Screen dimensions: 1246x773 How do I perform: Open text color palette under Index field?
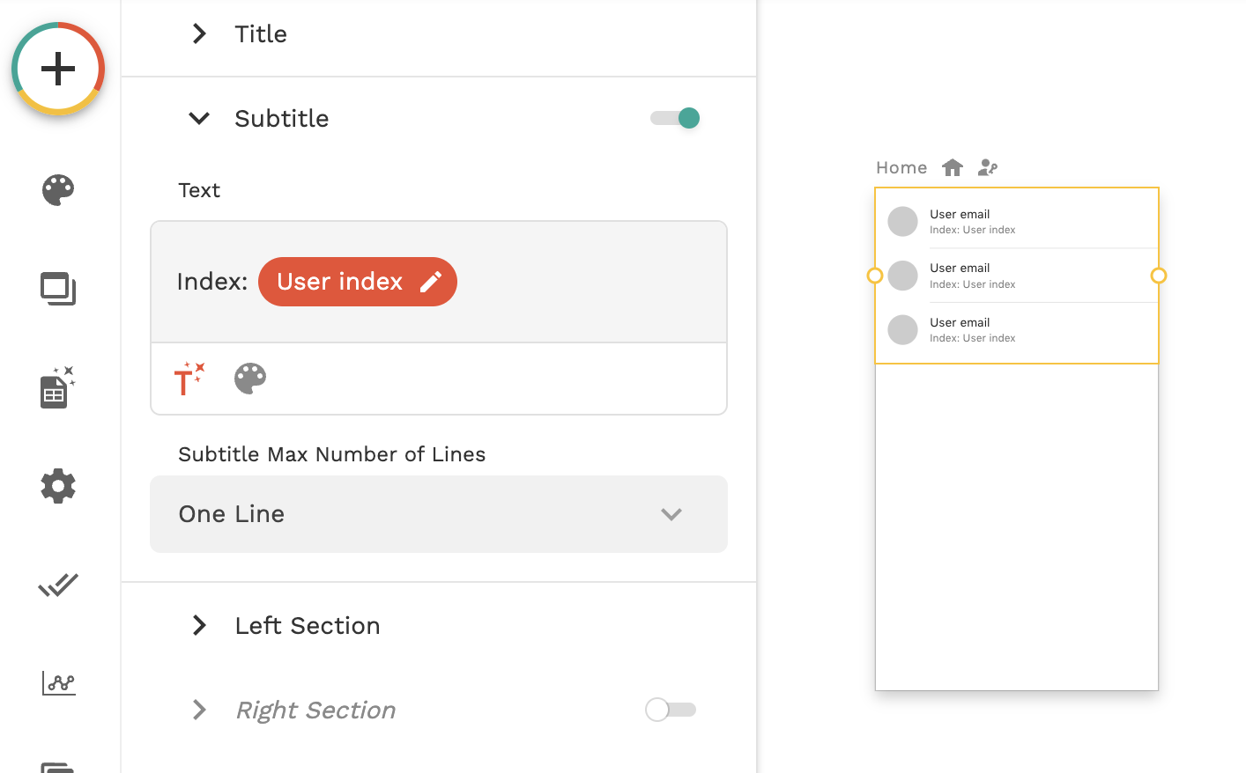pyautogui.click(x=250, y=379)
